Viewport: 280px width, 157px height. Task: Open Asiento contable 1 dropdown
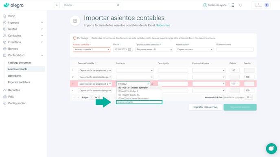point(92,49)
